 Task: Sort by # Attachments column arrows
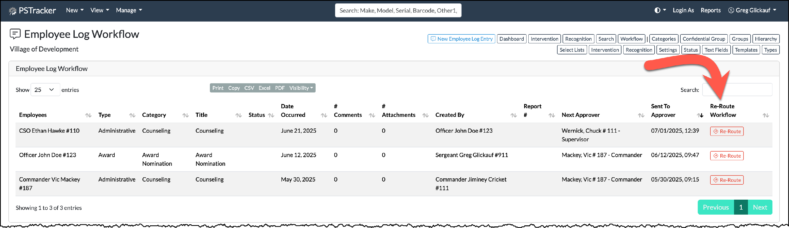pos(425,115)
